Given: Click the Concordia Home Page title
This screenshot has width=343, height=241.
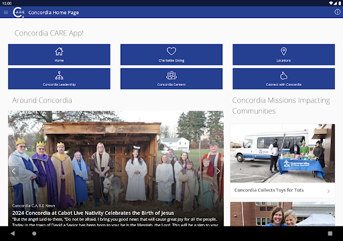Looking at the screenshot, I should pos(54,13).
